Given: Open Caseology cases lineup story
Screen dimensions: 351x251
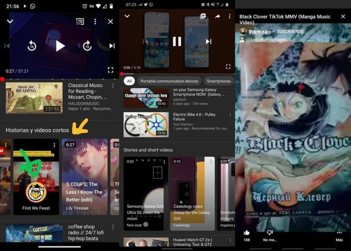Looking at the screenshot, I should tap(192, 194).
